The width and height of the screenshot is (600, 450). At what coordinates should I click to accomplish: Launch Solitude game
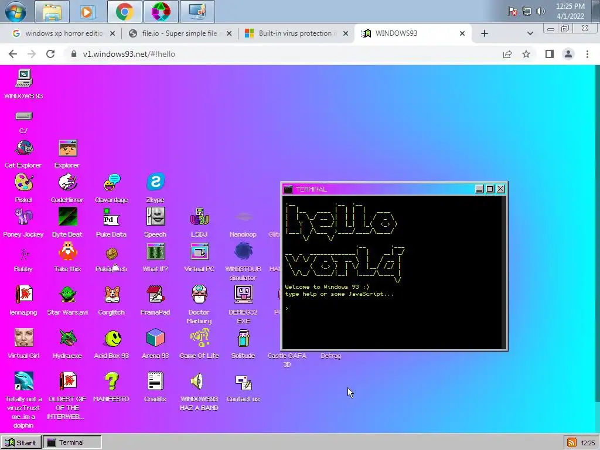(x=243, y=338)
